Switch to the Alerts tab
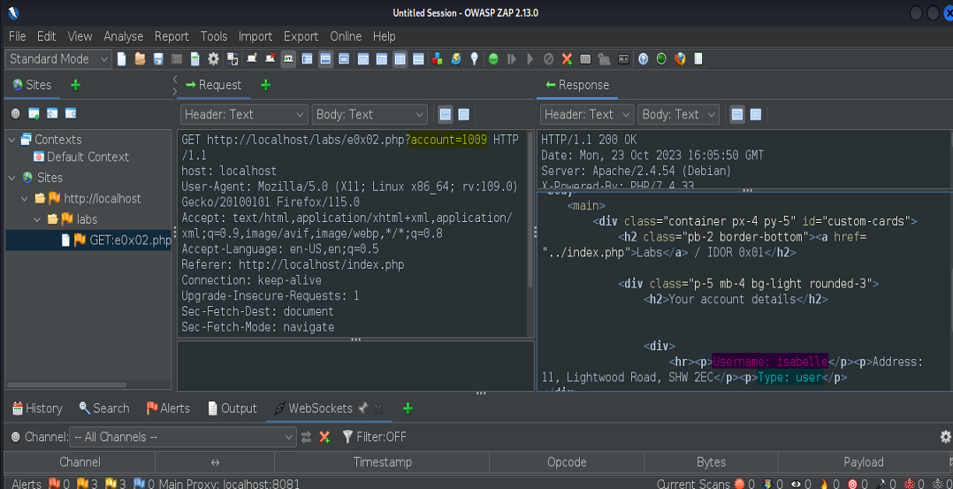Screen dimensions: 953x489 168,409
